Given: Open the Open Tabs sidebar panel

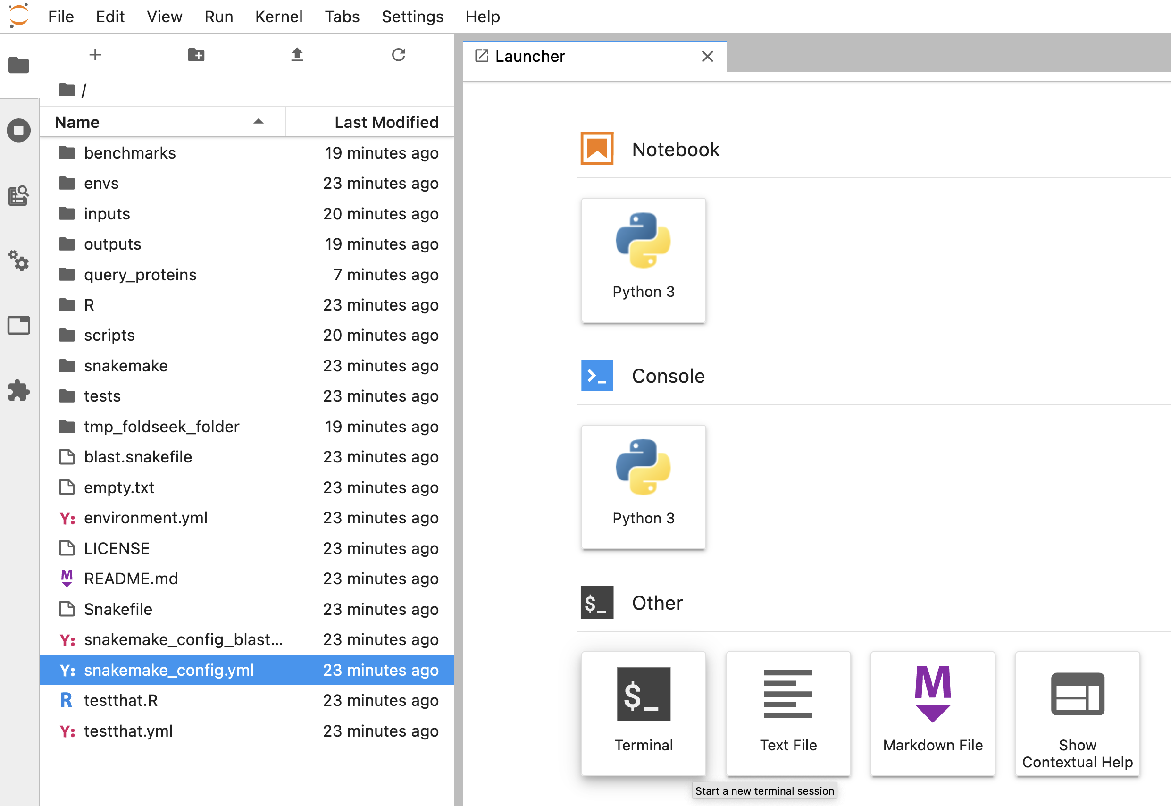Looking at the screenshot, I should pyautogui.click(x=19, y=325).
